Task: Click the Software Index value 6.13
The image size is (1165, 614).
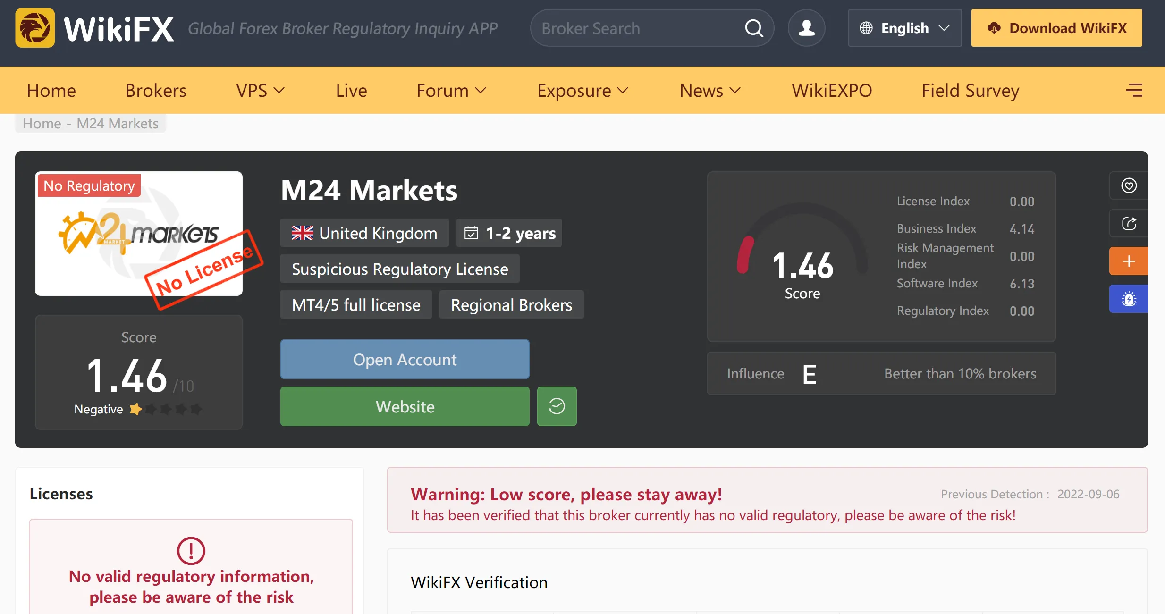Action: coord(1022,284)
